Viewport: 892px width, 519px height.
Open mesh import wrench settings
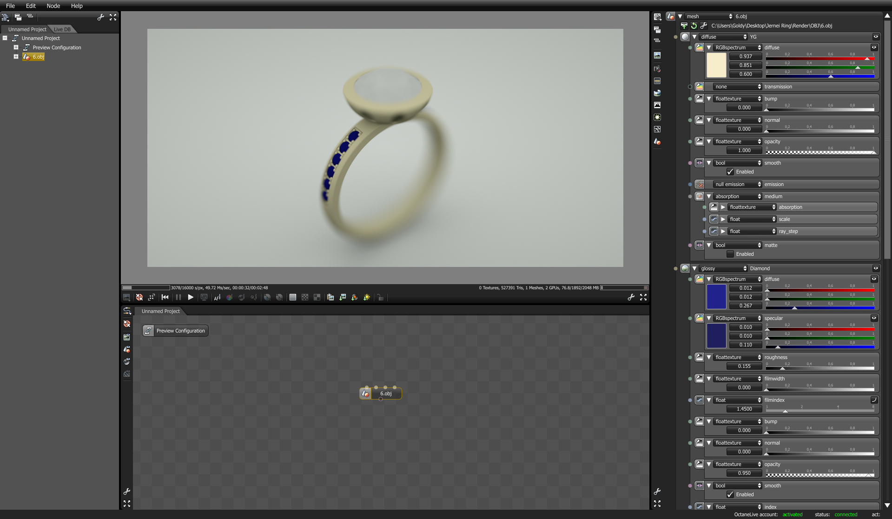704,26
